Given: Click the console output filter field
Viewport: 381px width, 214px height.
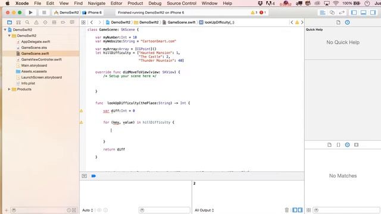Looking at the screenshot, I should tap(164, 210).
